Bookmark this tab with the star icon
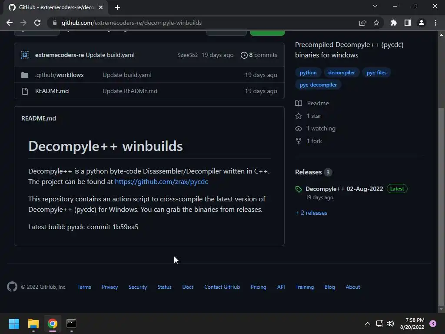Viewport: 445px width, 334px height. pos(376,23)
